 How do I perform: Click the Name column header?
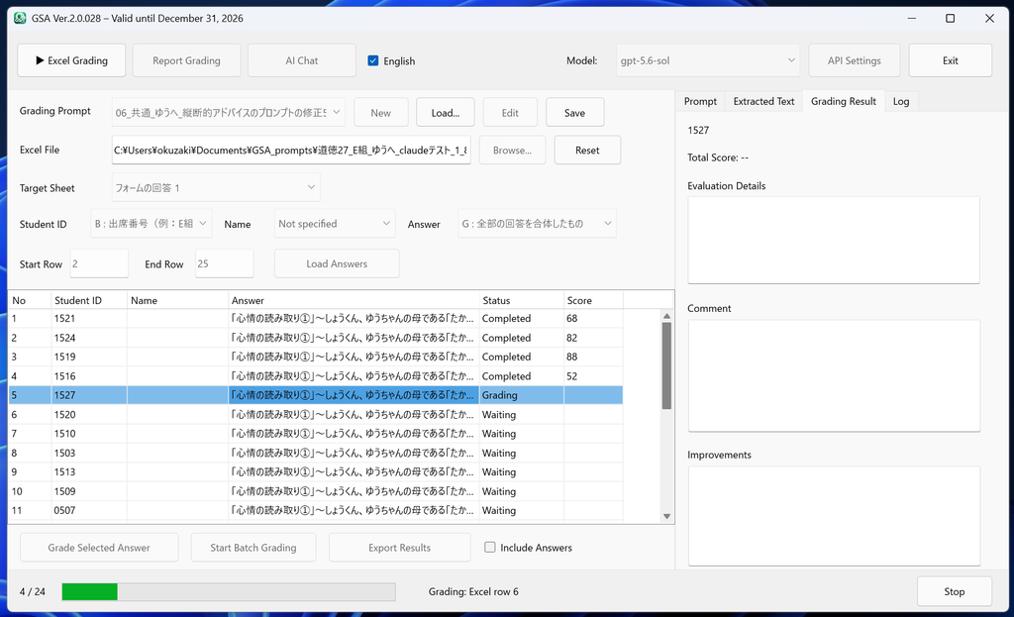pos(177,301)
